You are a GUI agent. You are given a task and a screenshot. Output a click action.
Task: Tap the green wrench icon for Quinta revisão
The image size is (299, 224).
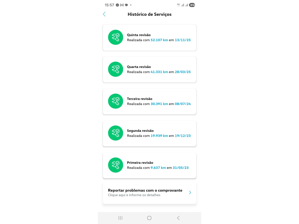point(116,37)
